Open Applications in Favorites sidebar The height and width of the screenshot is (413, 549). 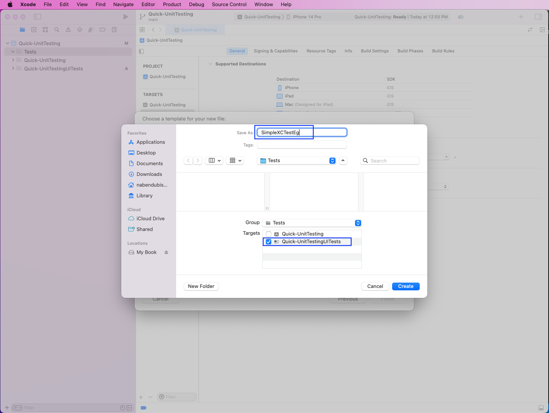click(x=147, y=142)
